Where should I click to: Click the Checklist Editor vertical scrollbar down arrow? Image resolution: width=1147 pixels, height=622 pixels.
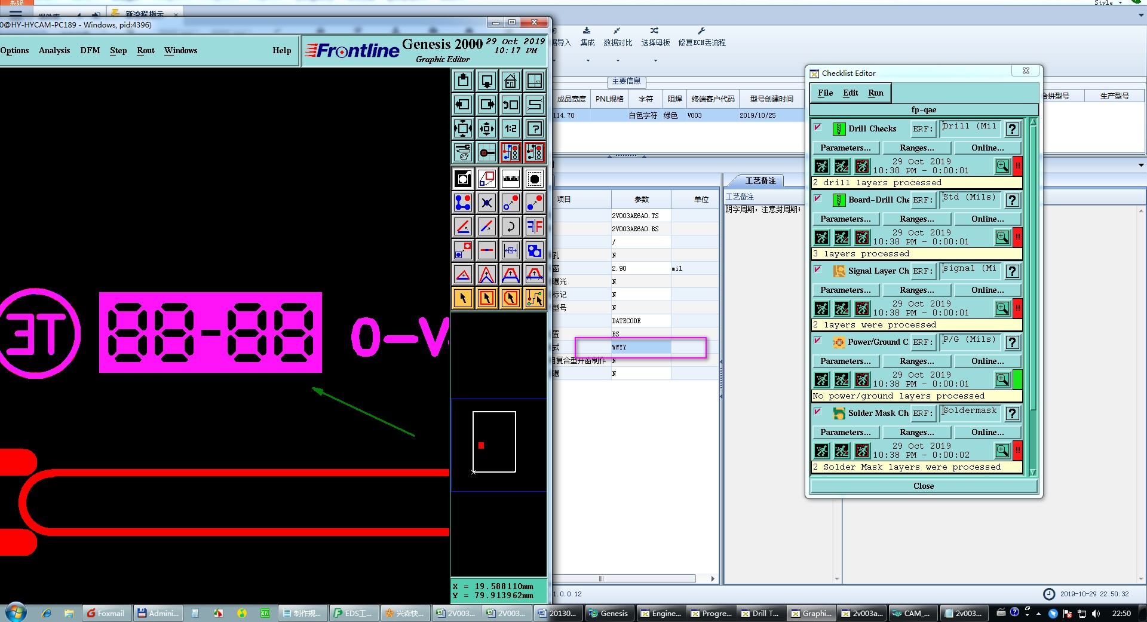point(1033,472)
